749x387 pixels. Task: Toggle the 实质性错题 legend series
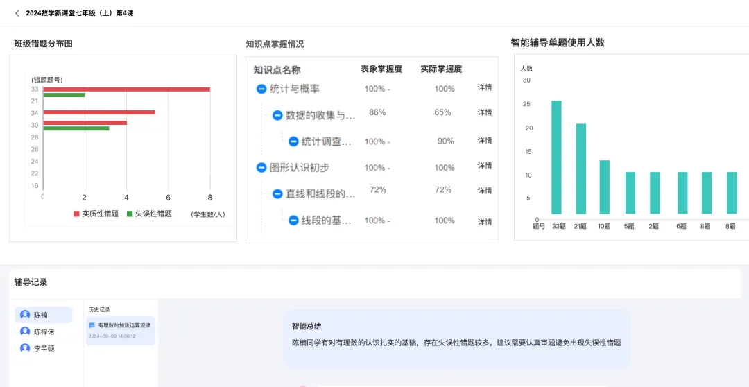pos(96,214)
